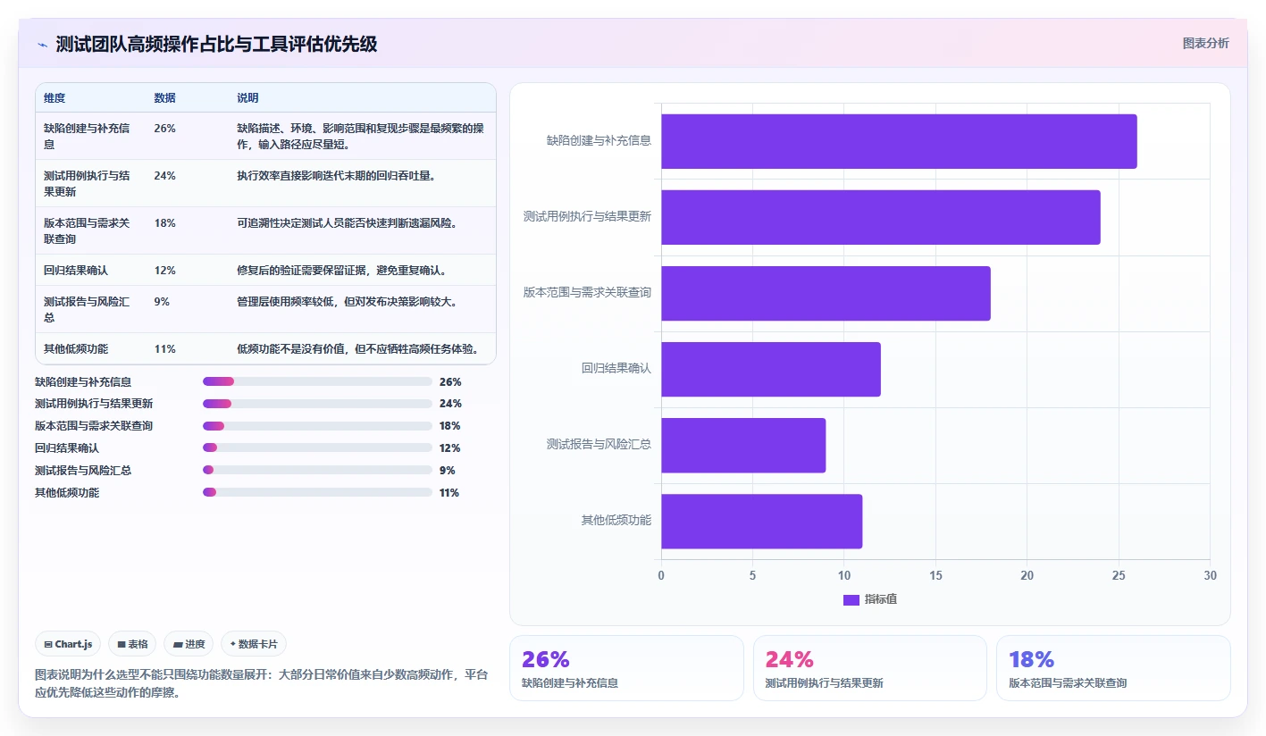The image size is (1266, 736).
Task: Click 回归结果确认 in the table's 维度 column
Action: 76,271
